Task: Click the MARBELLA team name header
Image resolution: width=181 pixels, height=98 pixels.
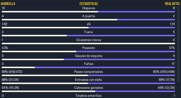Action: point(8,4)
